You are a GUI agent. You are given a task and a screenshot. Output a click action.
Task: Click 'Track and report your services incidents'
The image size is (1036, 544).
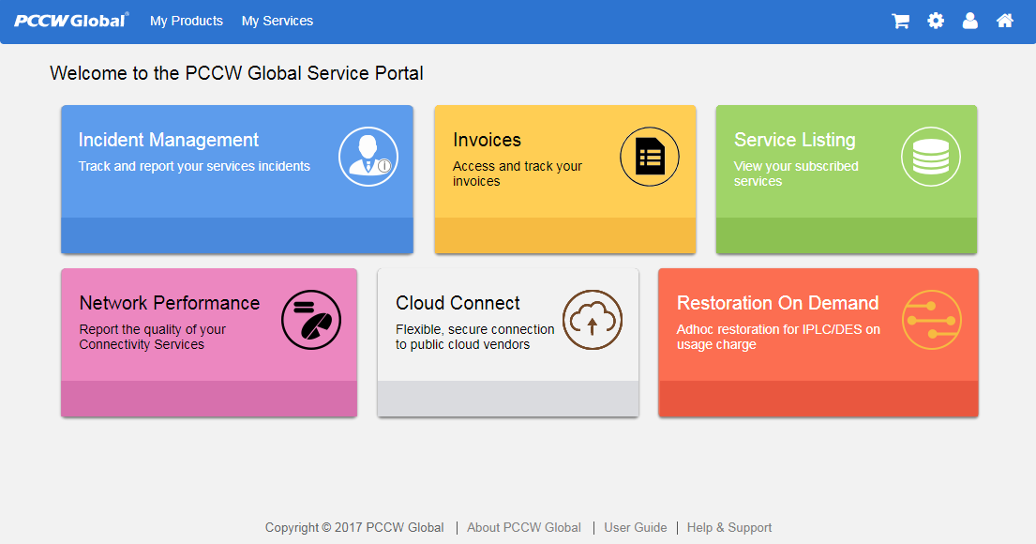(x=194, y=167)
